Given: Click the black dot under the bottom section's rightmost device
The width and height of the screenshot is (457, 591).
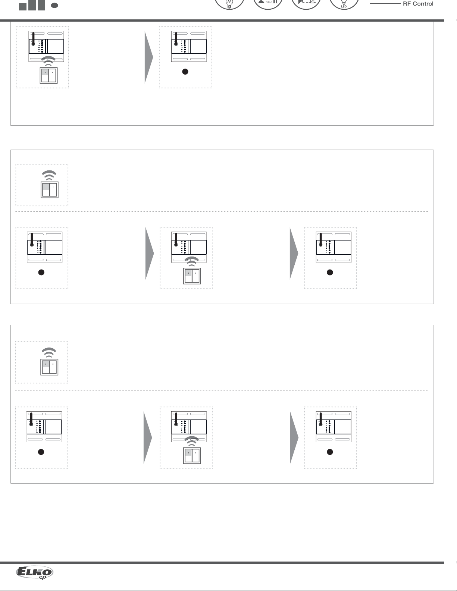Looking at the screenshot, I should tap(330, 452).
